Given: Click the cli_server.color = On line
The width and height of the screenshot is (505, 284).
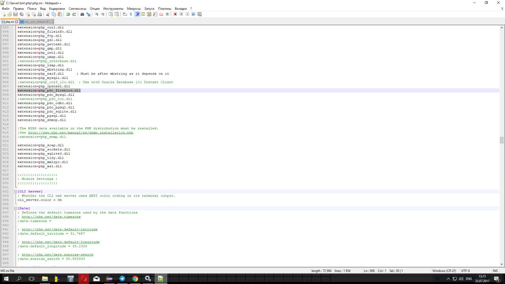Looking at the screenshot, I should click(39, 200).
